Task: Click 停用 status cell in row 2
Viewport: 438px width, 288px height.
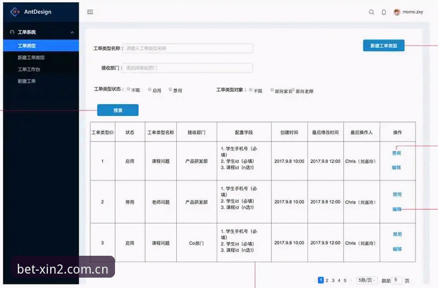Action: tap(130, 202)
